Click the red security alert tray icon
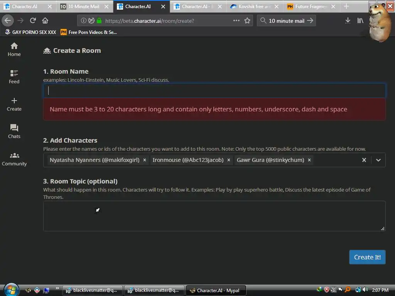The image size is (395, 296). click(326, 290)
